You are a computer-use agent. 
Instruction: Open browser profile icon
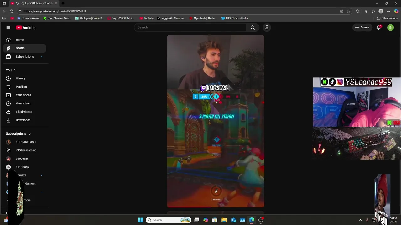[381, 11]
